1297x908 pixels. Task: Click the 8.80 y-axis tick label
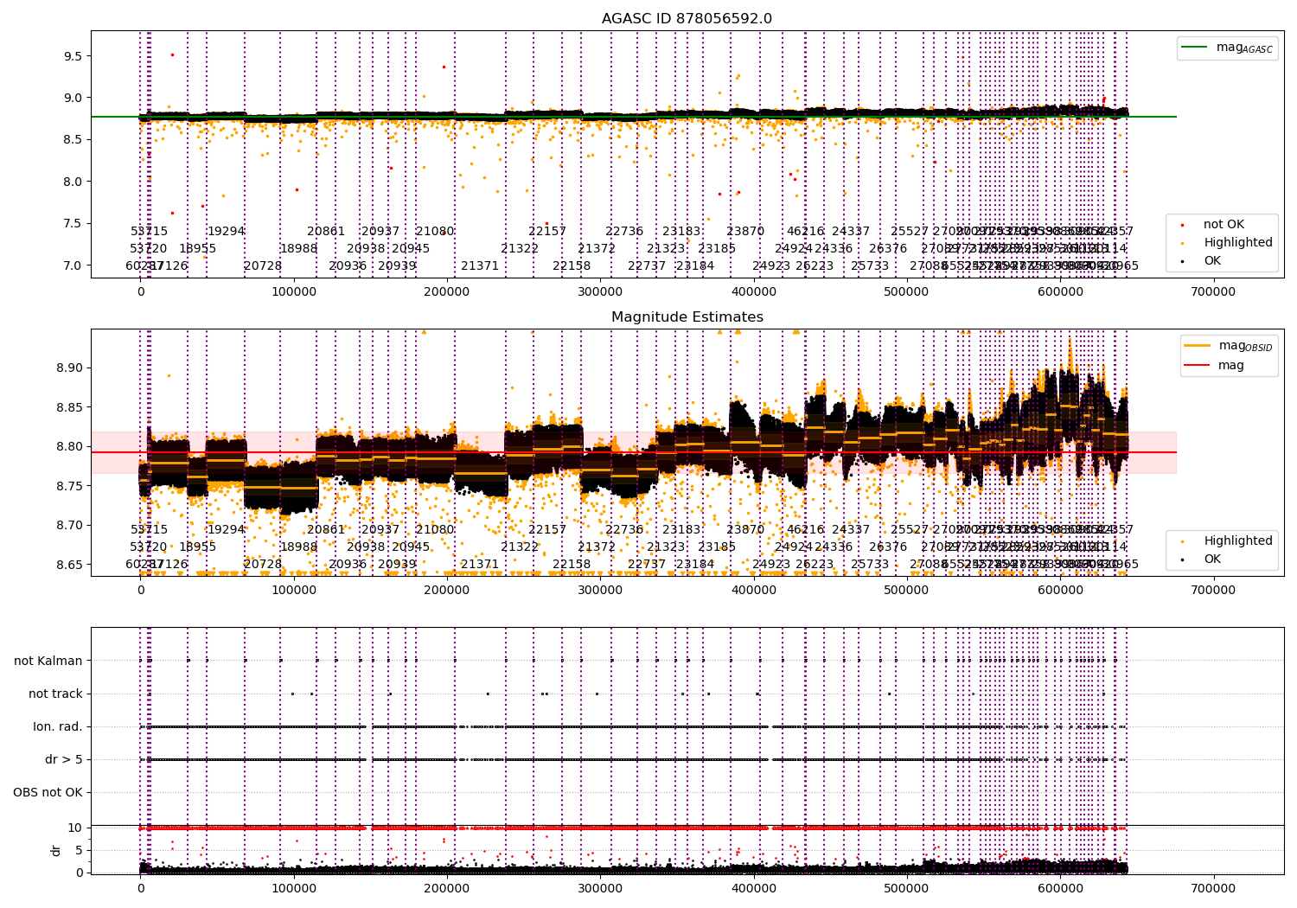pos(69,447)
